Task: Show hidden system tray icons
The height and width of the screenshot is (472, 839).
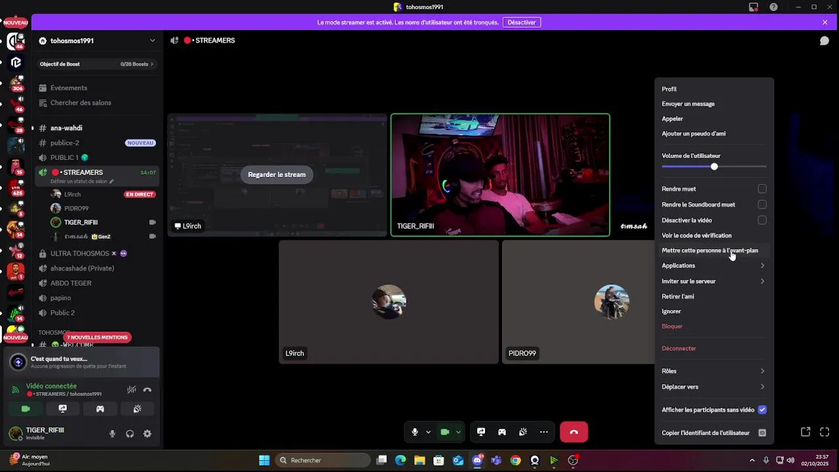Action: (x=753, y=460)
